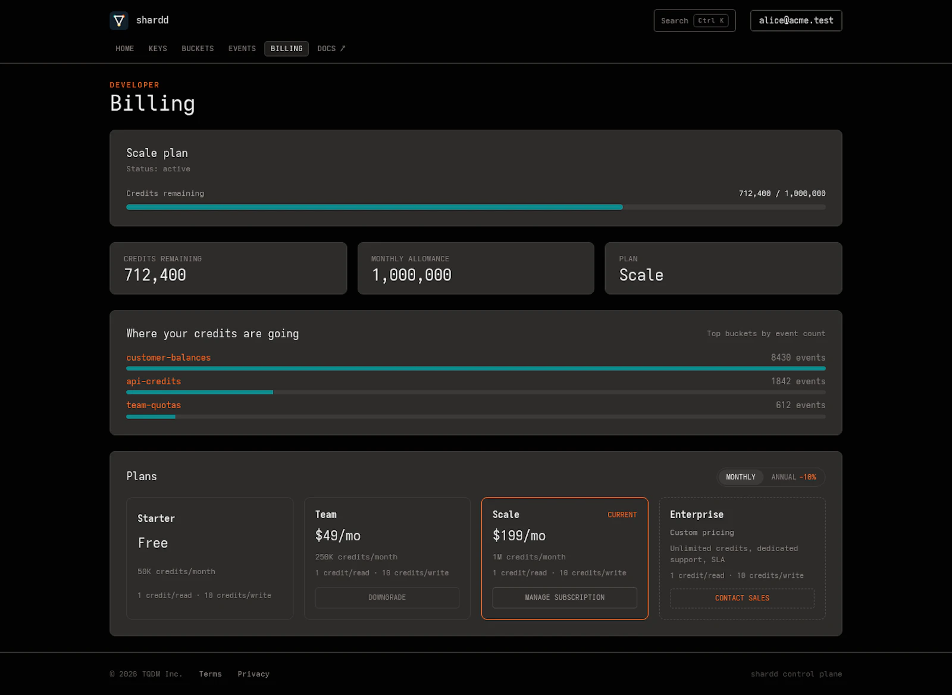
Task: Select the BILLING tab
Action: point(287,49)
